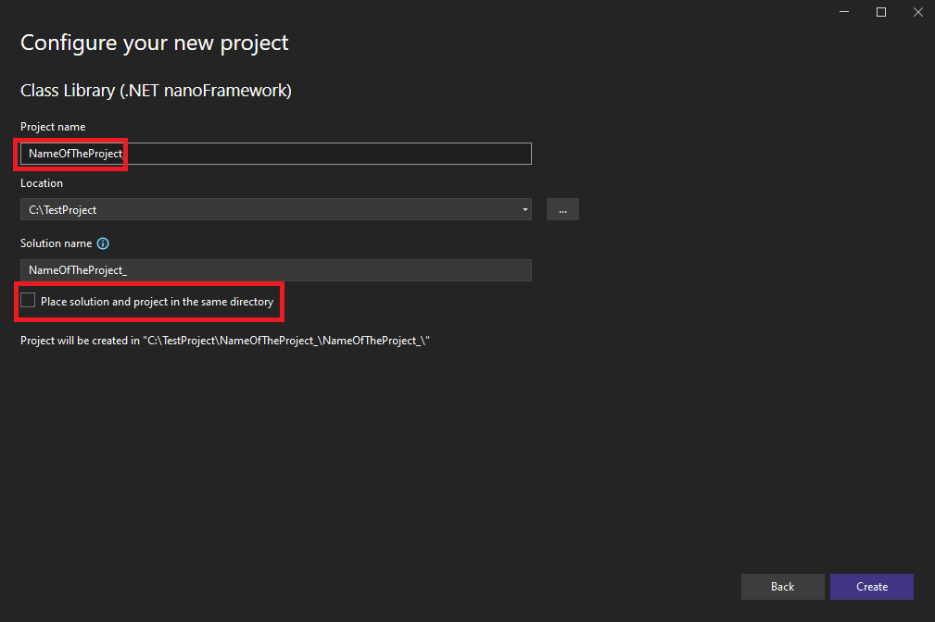
Task: Maximize the project configuration window
Action: click(x=881, y=12)
